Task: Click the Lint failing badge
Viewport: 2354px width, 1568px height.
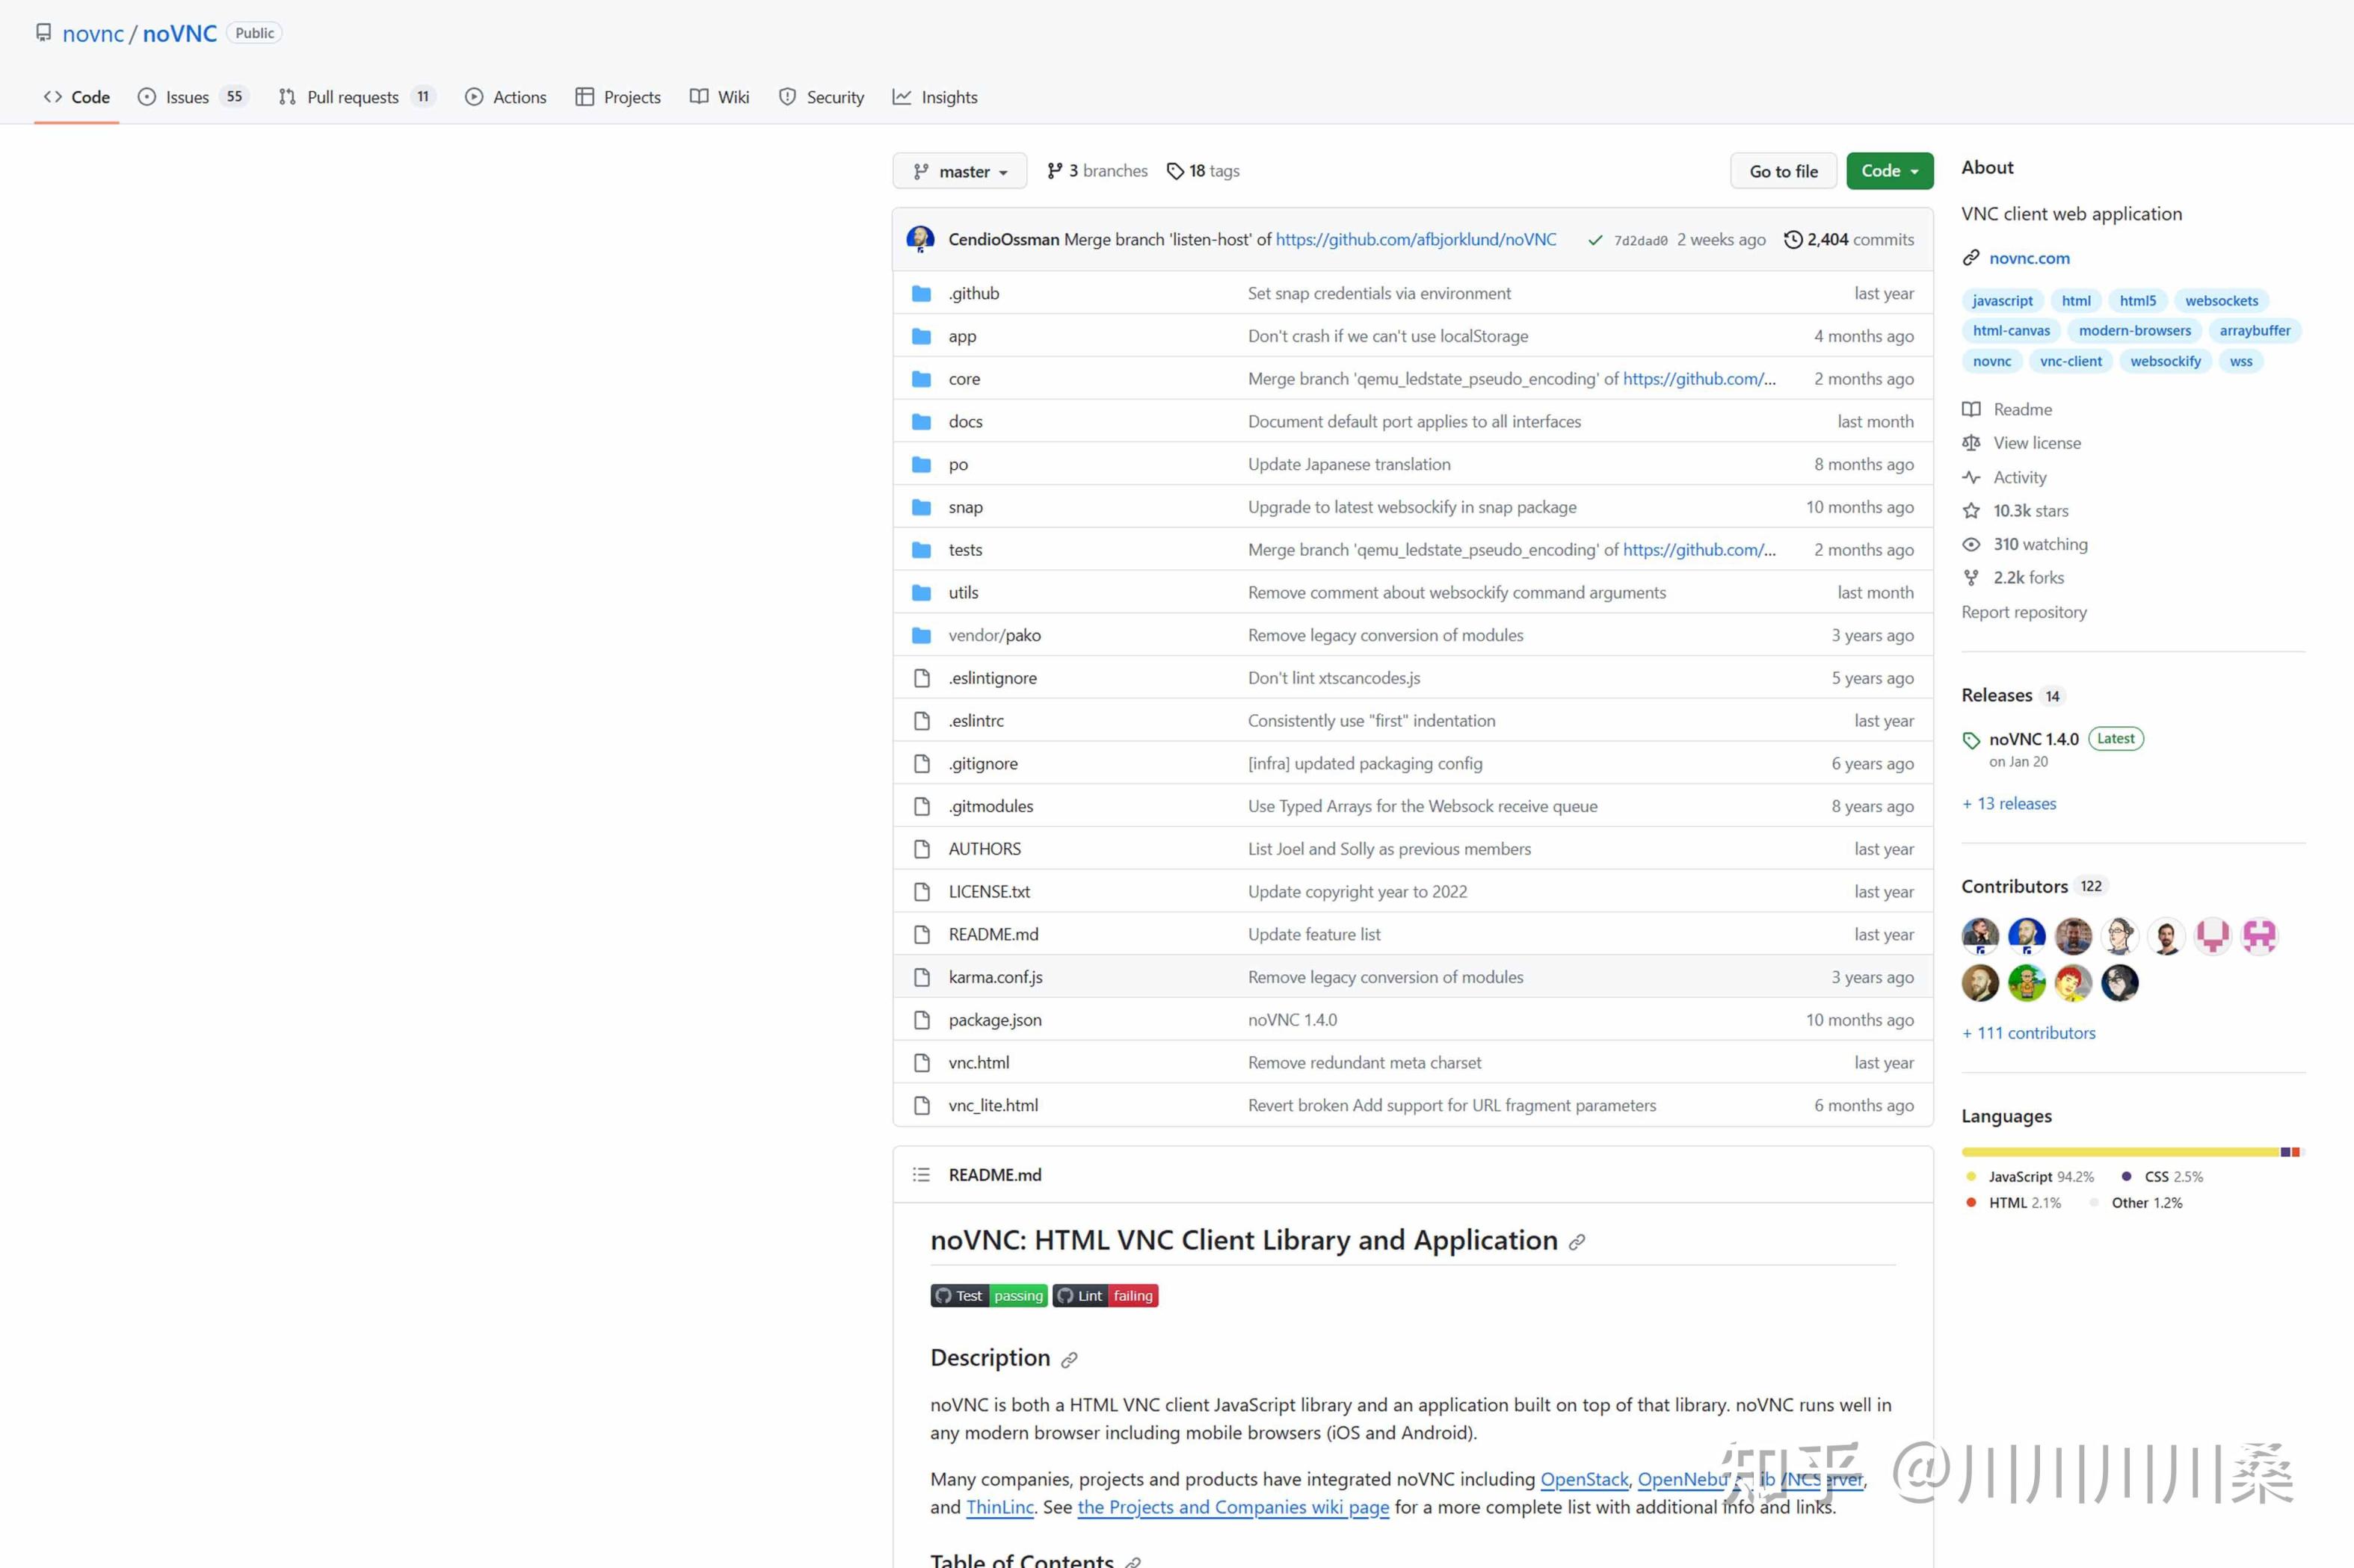Action: pos(1104,1296)
